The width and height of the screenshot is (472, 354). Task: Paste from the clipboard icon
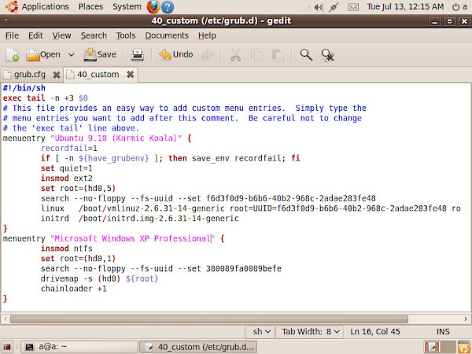click(278, 55)
